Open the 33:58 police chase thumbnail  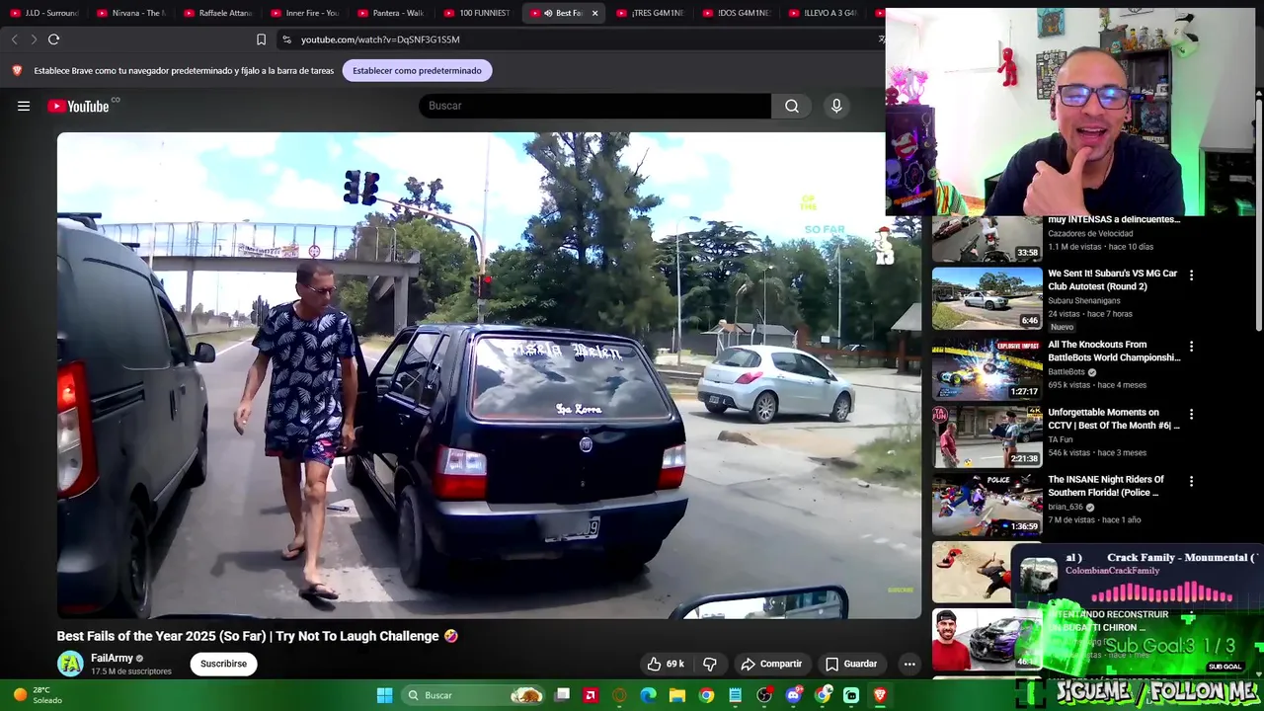(x=987, y=239)
